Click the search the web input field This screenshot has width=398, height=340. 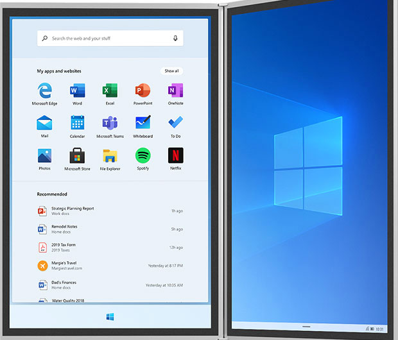point(110,38)
